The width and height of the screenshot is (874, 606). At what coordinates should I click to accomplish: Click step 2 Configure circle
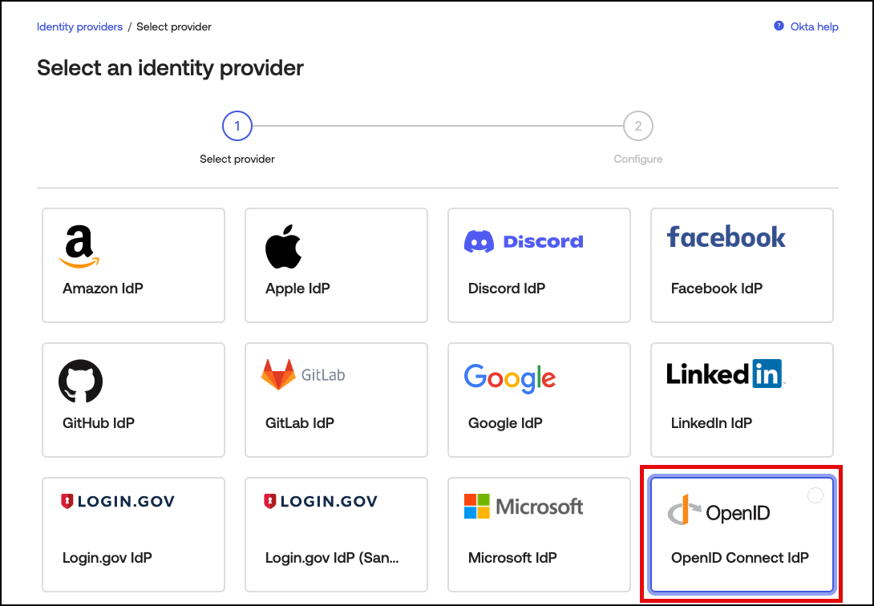tap(638, 126)
